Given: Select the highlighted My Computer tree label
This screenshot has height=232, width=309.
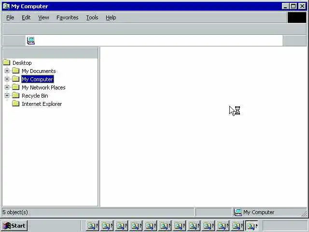Looking at the screenshot, I should (38, 79).
